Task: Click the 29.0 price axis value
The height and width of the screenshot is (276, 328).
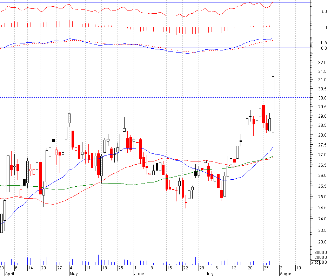Action: tap(322, 116)
